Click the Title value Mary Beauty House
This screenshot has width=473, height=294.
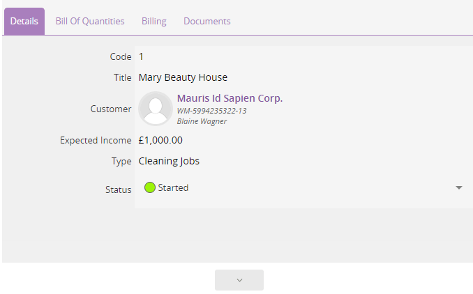click(x=183, y=77)
